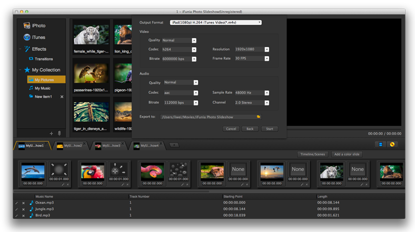This screenshot has height=232, width=415.
Task: Open the Audio Quality dropdown
Action: (x=195, y=82)
